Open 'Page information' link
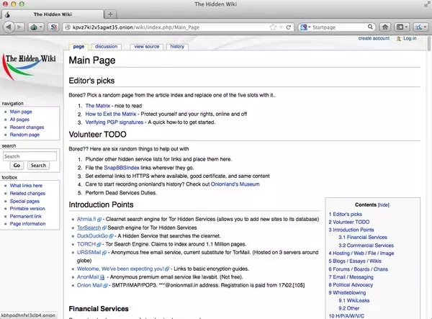 [x=28, y=224]
